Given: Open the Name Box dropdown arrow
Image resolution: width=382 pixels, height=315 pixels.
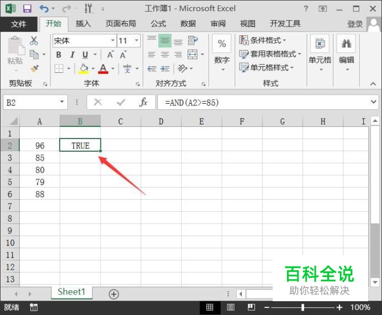Looking at the screenshot, I should coord(62,102).
